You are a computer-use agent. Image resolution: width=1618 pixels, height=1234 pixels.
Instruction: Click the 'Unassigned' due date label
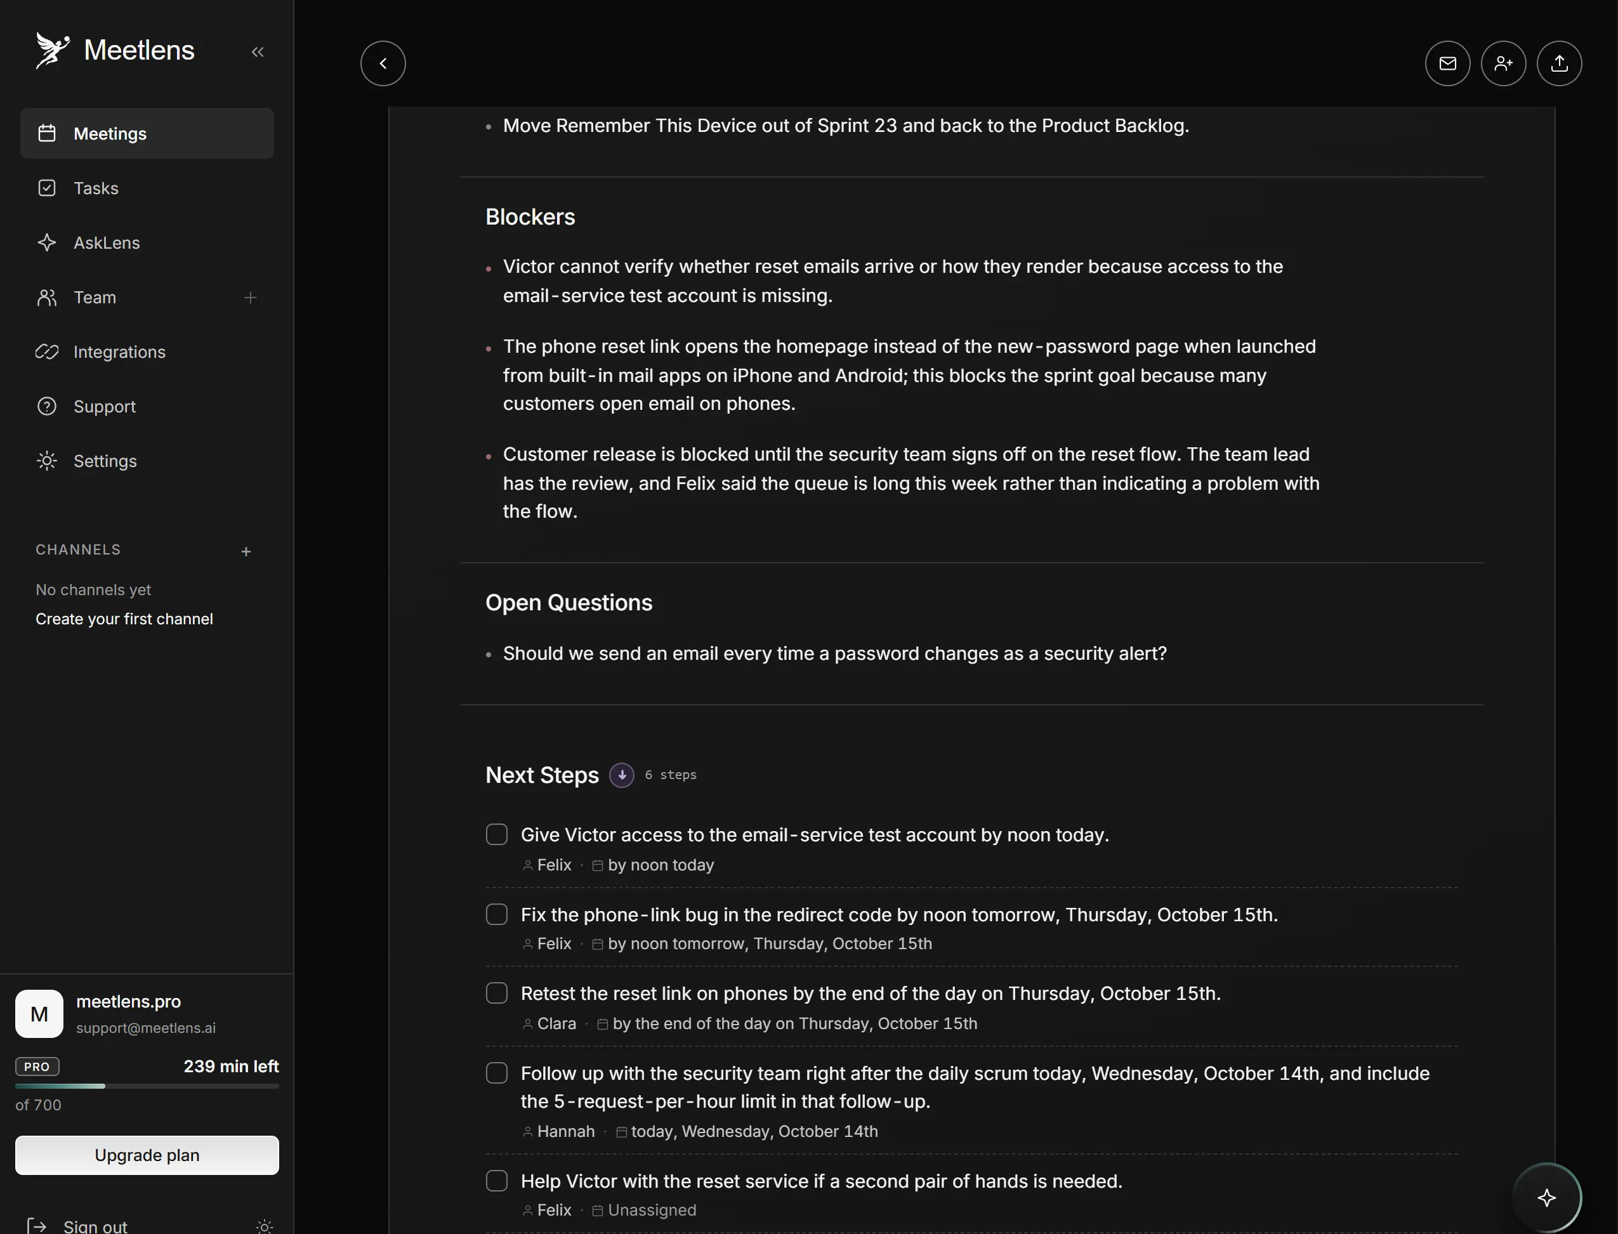(652, 1210)
